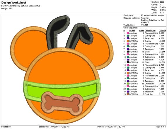Select the row 13 Placement Line description

pos(151,65)
